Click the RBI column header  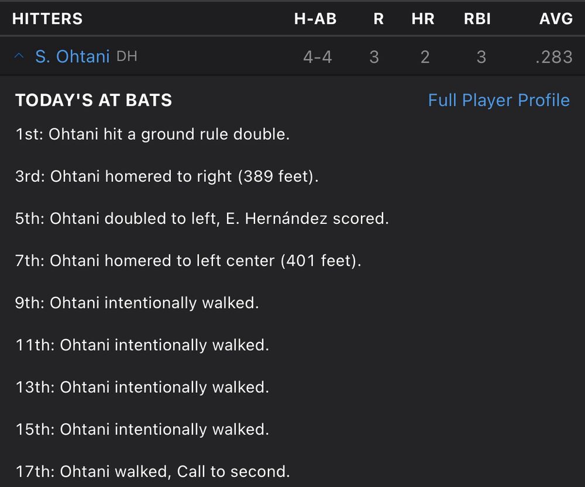[x=478, y=19]
